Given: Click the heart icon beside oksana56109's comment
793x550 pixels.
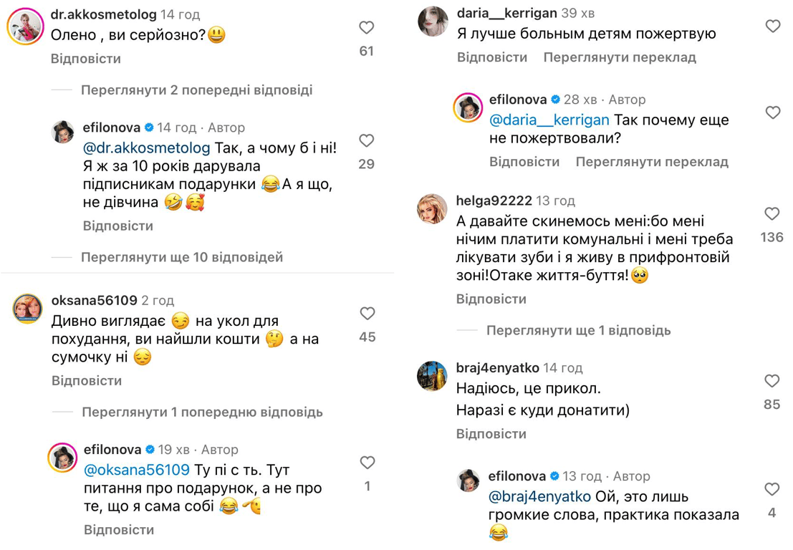Looking at the screenshot, I should point(367,313).
